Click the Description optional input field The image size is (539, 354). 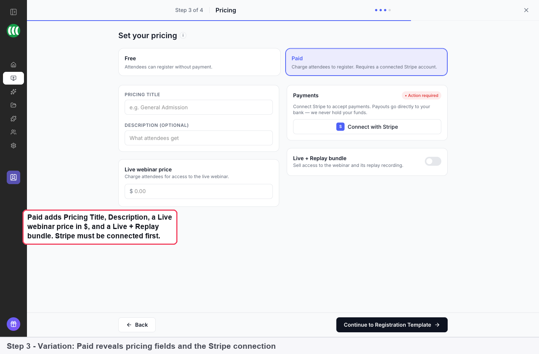(x=199, y=138)
